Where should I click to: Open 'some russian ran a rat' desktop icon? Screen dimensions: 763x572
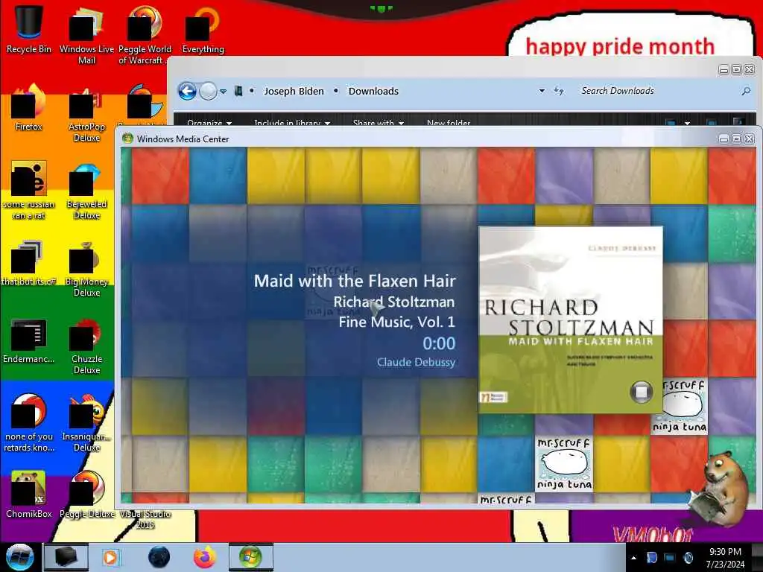pos(29,191)
